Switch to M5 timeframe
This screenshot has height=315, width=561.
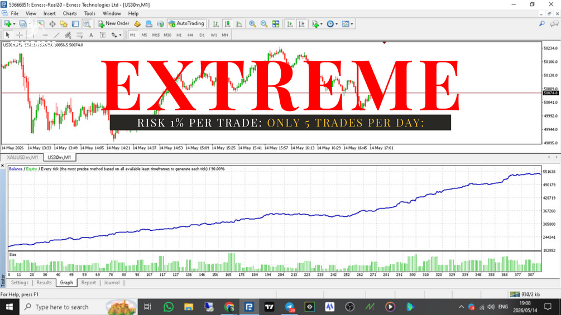coord(144,35)
